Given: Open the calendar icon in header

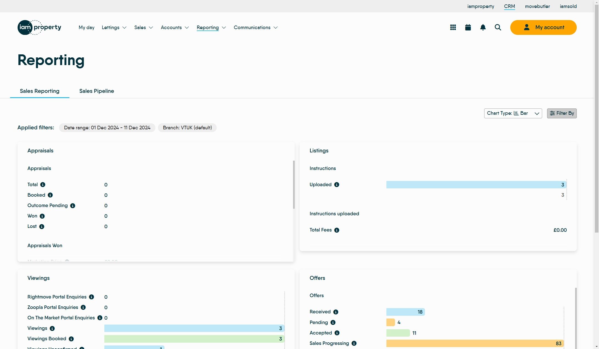Looking at the screenshot, I should click(x=468, y=27).
